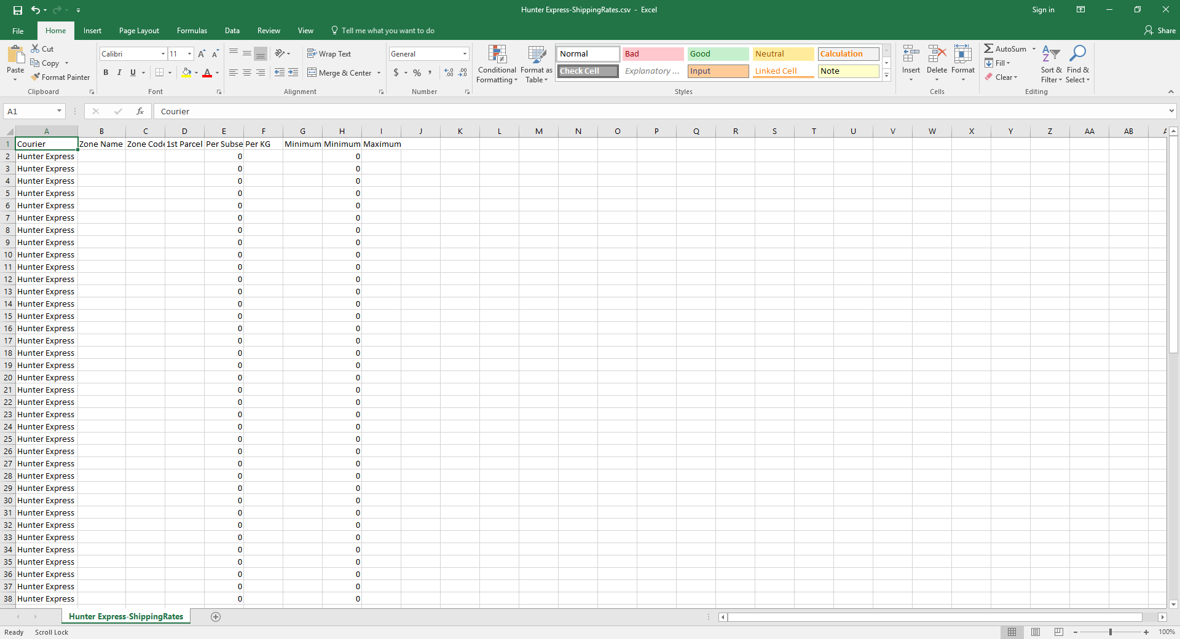Toggle Bottom Align

pyautogui.click(x=261, y=53)
